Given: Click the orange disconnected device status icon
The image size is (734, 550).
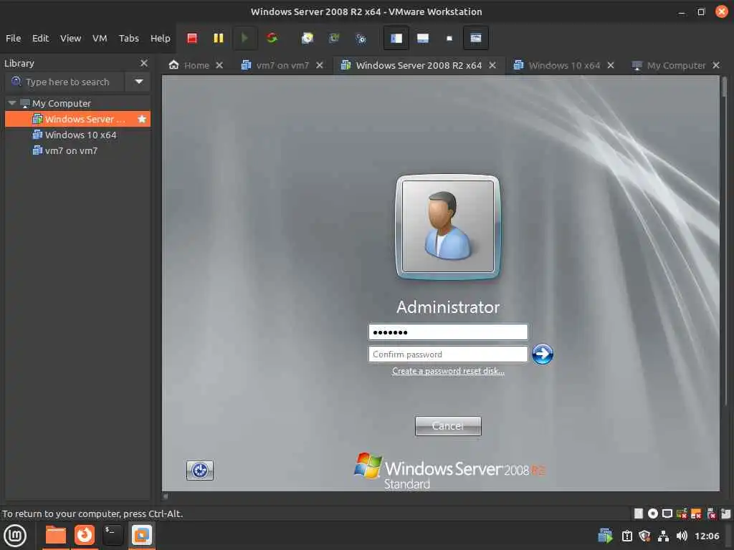Looking at the screenshot, I should pos(696,513).
